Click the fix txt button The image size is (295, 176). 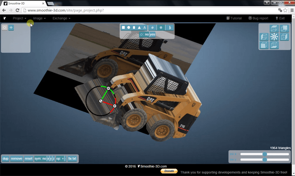[x=72, y=159]
